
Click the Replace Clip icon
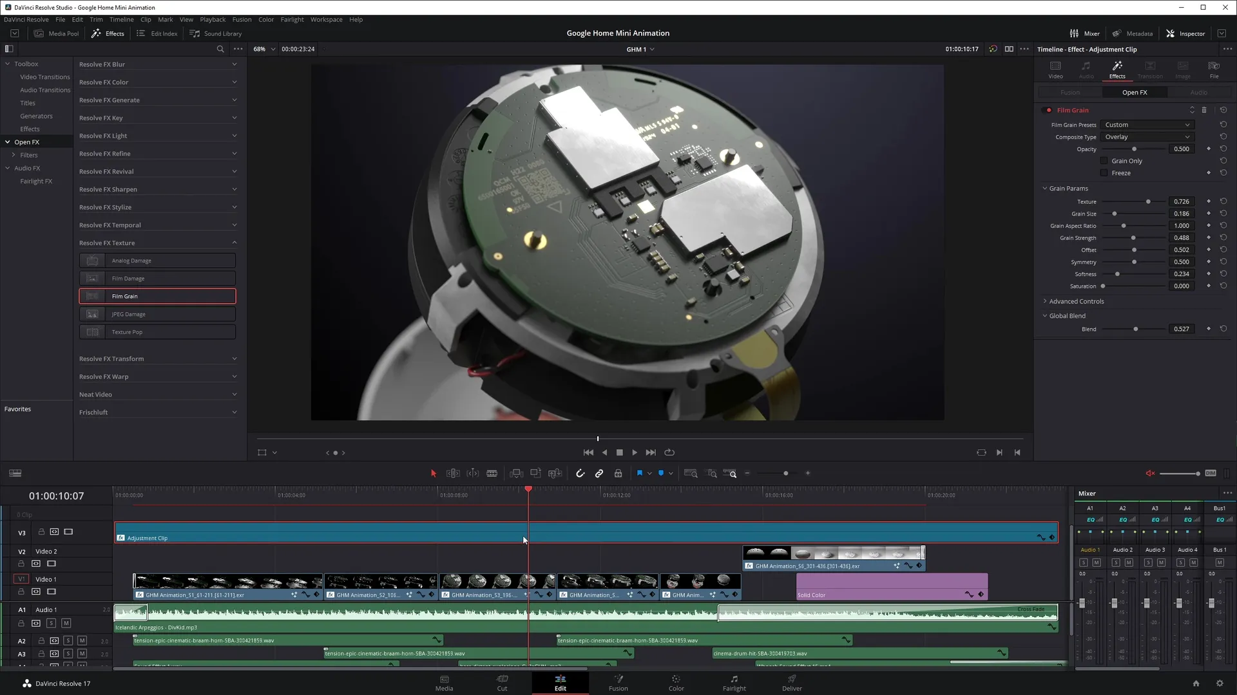(555, 474)
